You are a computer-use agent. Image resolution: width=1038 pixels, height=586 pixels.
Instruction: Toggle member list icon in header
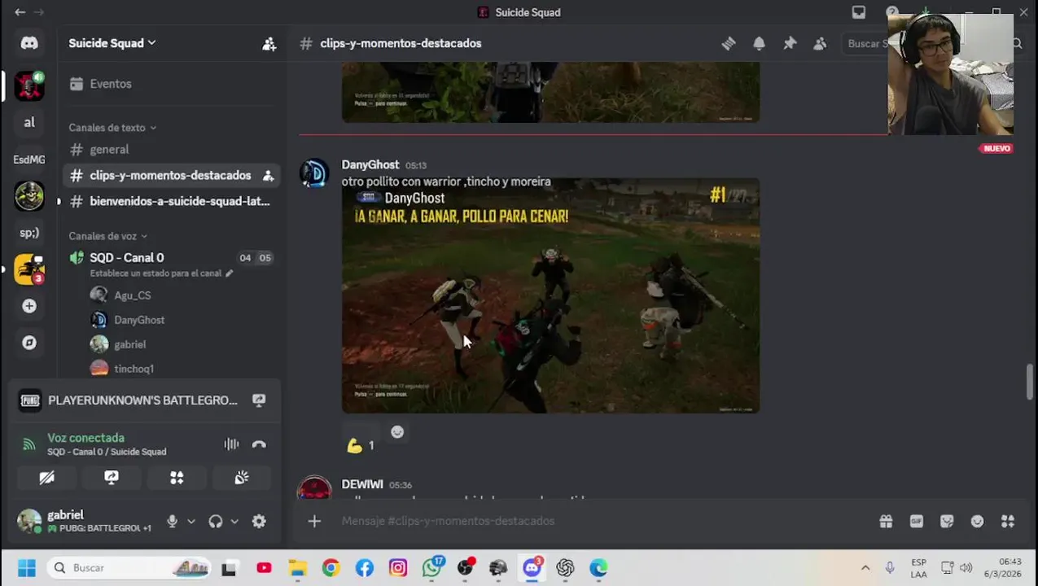[820, 44]
